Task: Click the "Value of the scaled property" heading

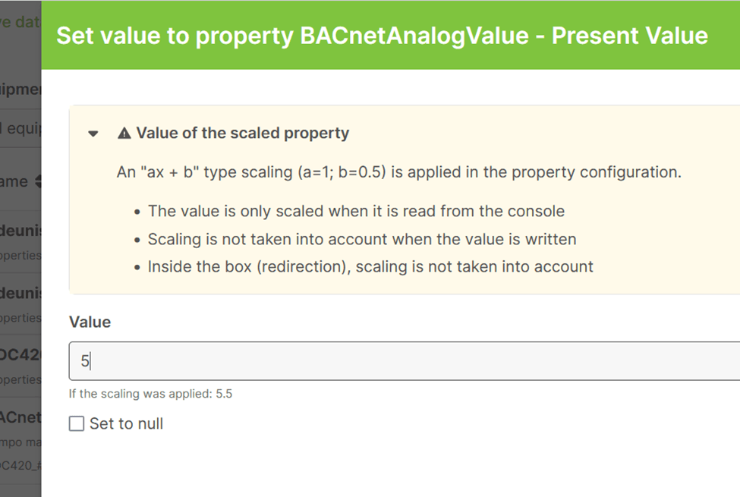Action: click(242, 134)
